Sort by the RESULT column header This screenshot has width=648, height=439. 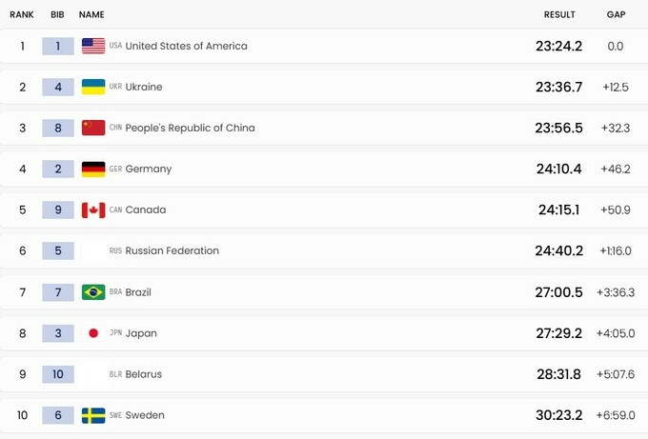pos(559,15)
